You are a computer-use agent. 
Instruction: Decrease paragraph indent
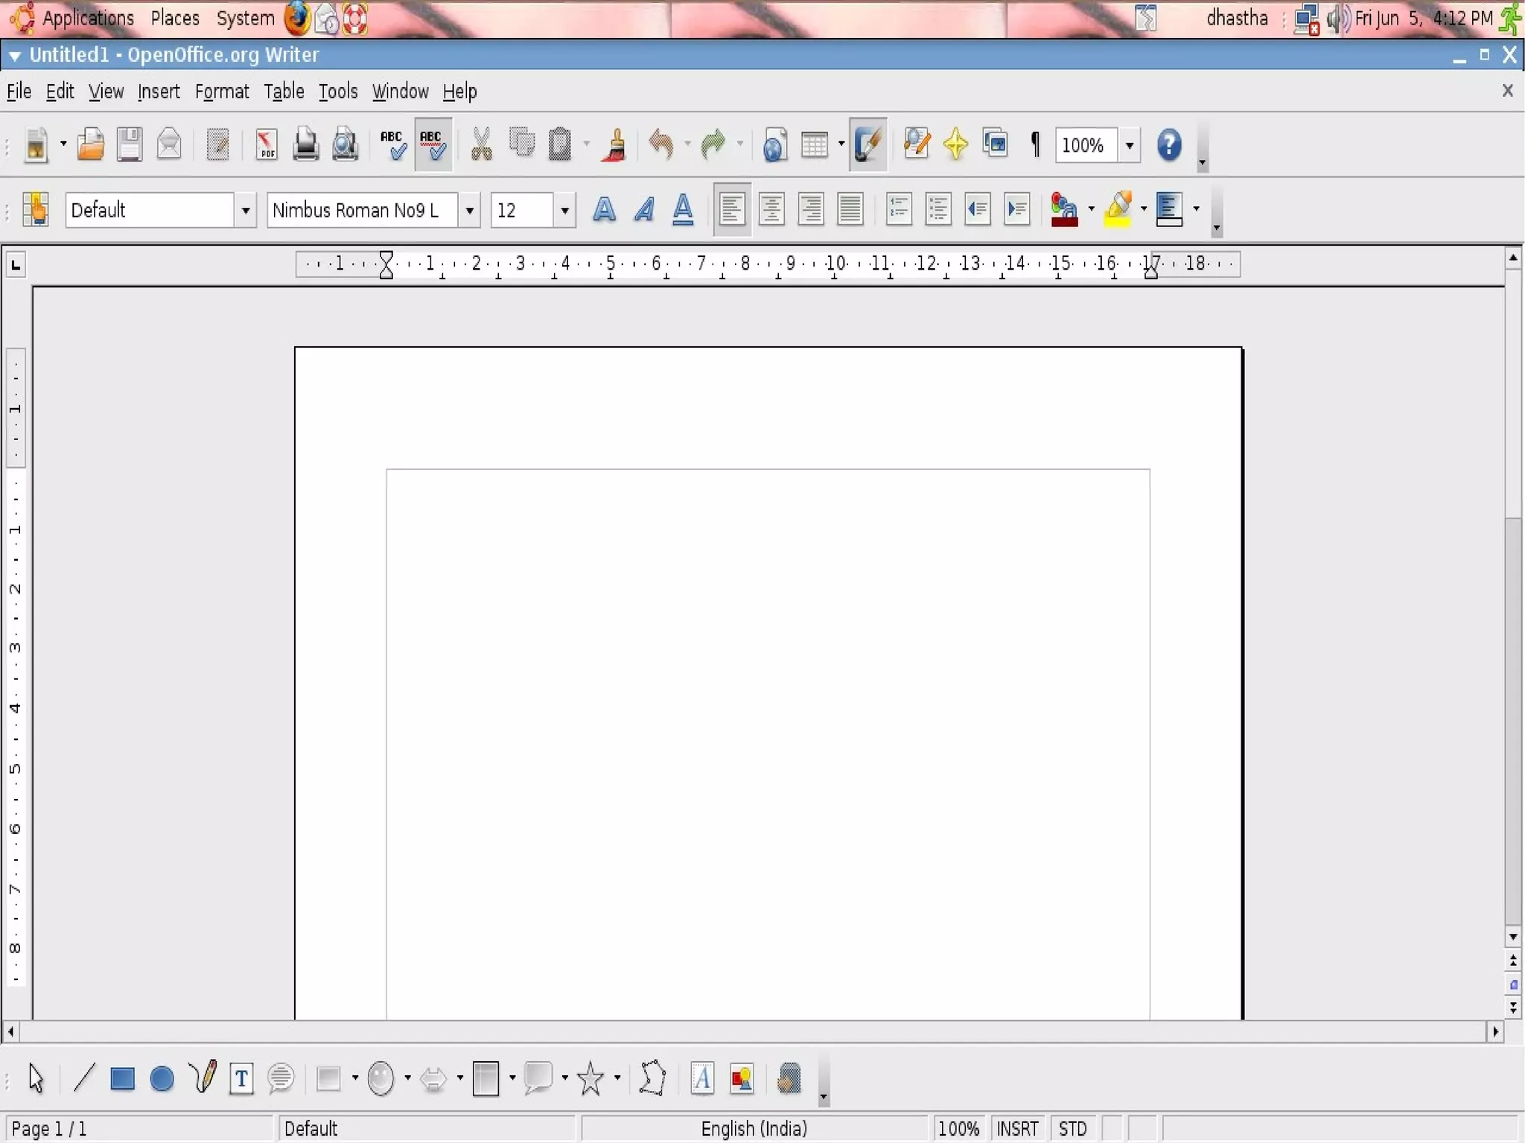(978, 209)
